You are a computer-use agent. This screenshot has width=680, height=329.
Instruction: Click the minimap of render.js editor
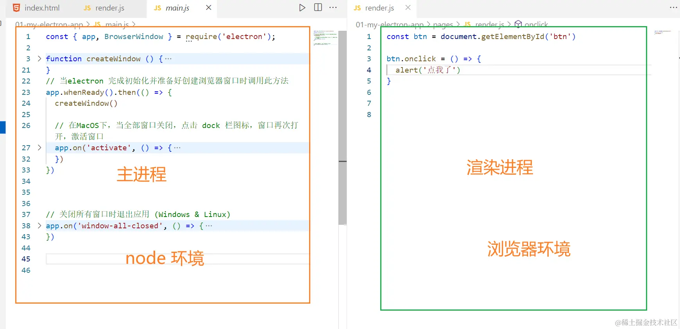pyautogui.click(x=663, y=32)
